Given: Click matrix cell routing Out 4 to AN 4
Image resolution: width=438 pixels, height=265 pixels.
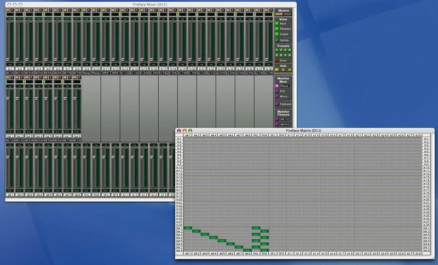Looking at the screenshot, I should pyautogui.click(x=214, y=238).
